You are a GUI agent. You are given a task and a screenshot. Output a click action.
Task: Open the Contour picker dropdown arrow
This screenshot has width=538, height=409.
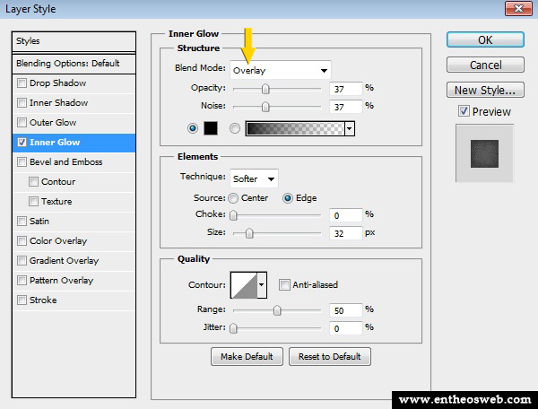[x=262, y=285]
